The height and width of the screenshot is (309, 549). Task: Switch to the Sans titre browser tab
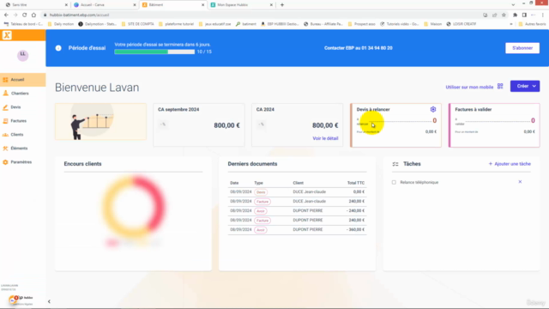coord(35,5)
